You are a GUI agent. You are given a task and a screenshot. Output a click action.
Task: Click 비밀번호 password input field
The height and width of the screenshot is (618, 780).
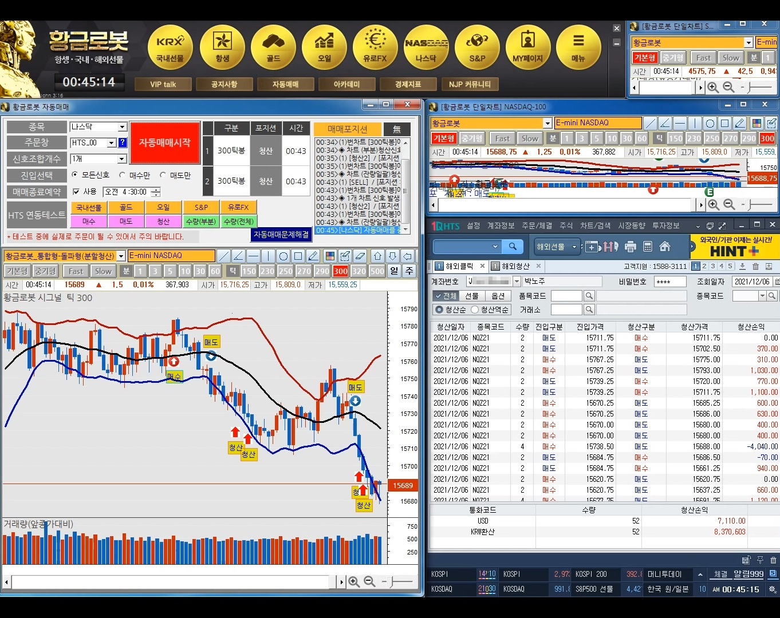tap(670, 282)
